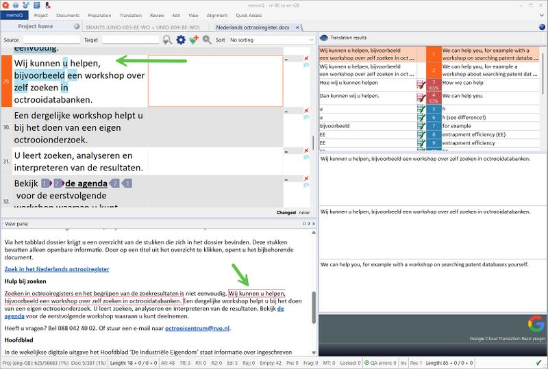Open the Translation ribbon tab
The height and width of the screenshot is (369, 548).
pos(130,15)
